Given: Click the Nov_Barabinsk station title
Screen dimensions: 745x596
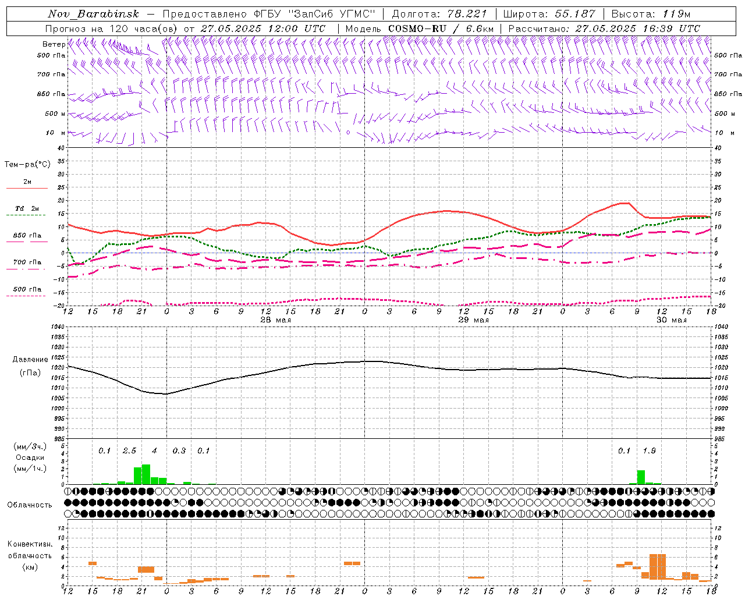Looking at the screenshot, I should tap(93, 14).
